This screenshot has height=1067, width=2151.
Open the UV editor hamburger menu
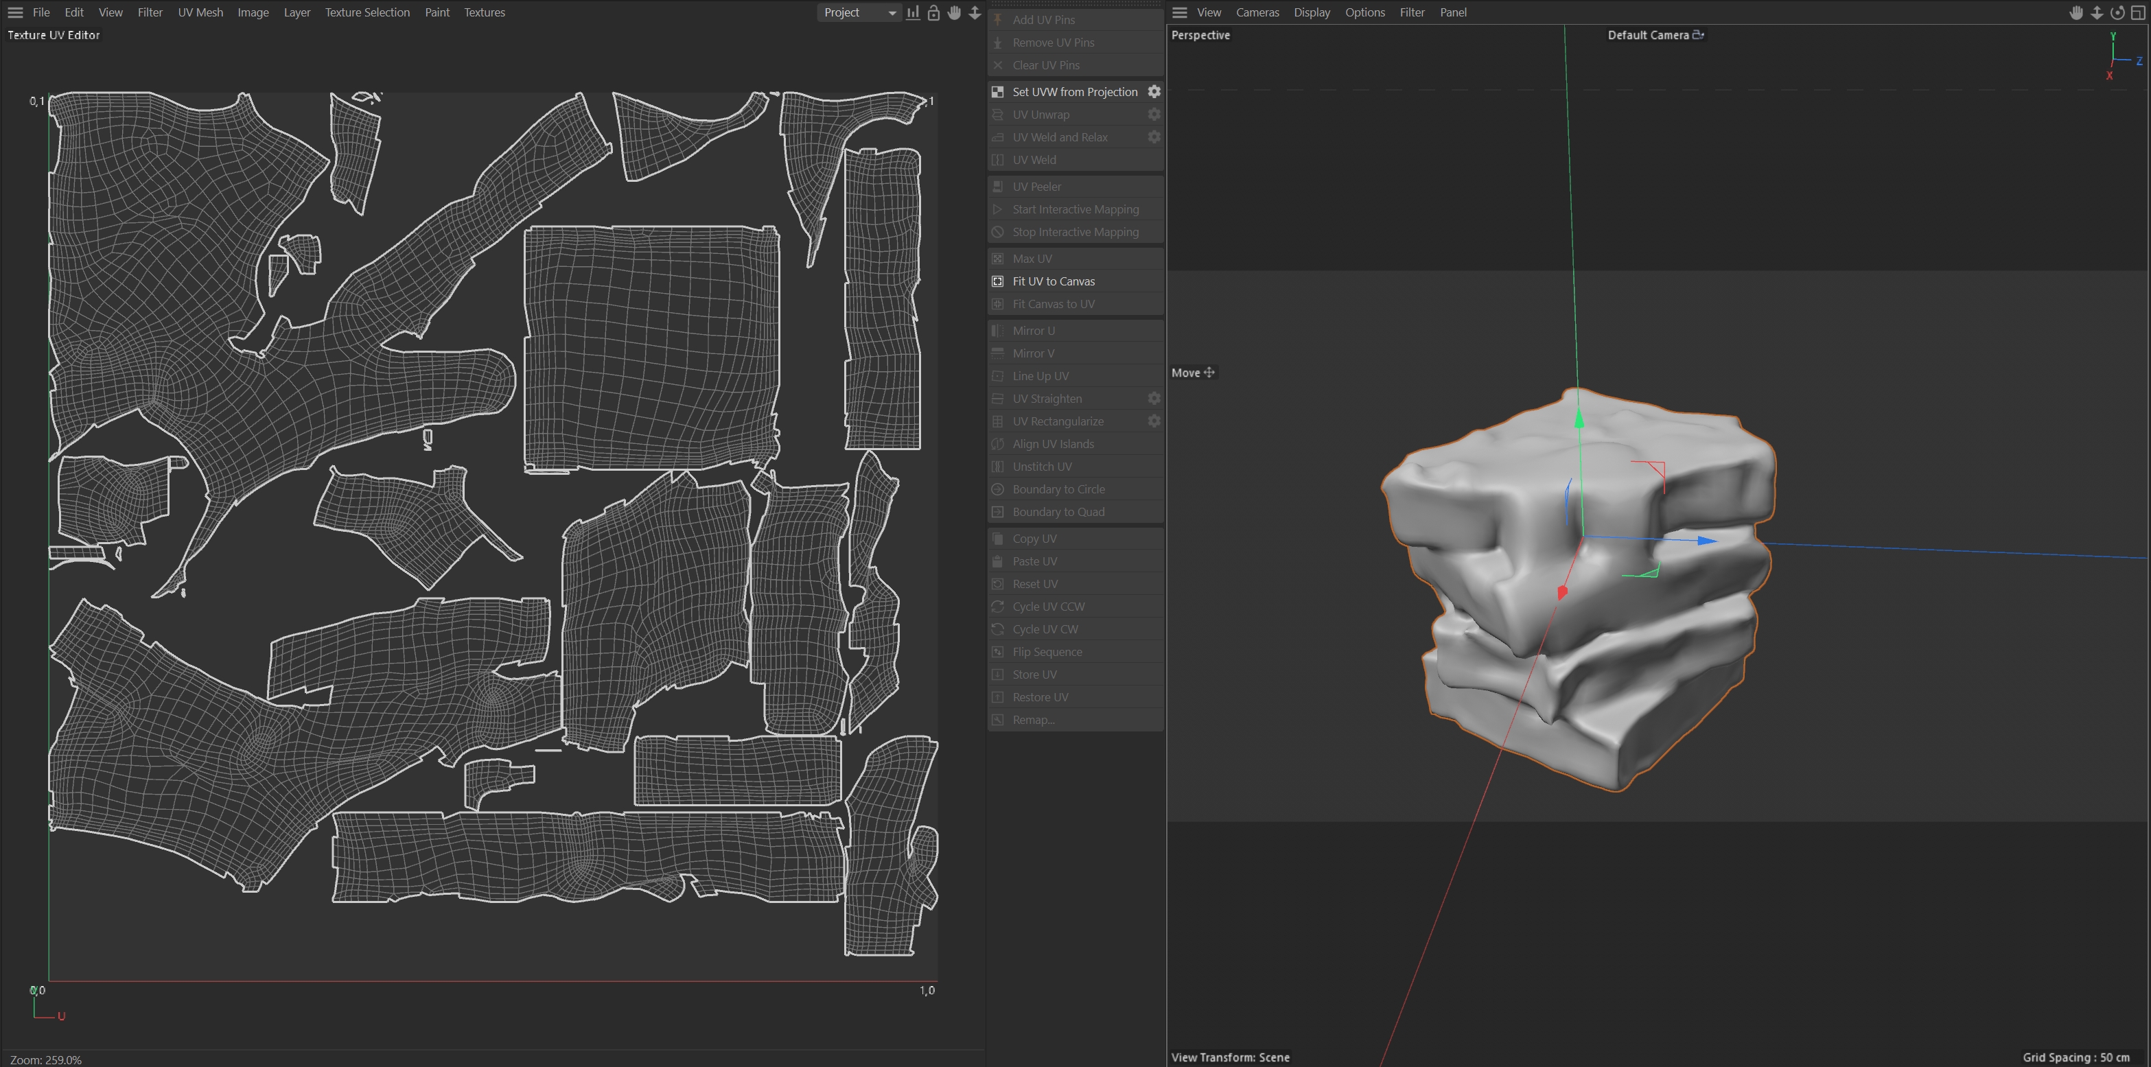tap(15, 12)
